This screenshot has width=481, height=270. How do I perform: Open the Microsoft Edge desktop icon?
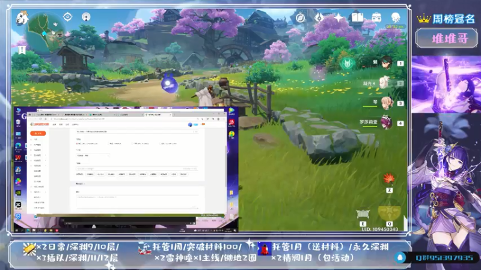18,146
